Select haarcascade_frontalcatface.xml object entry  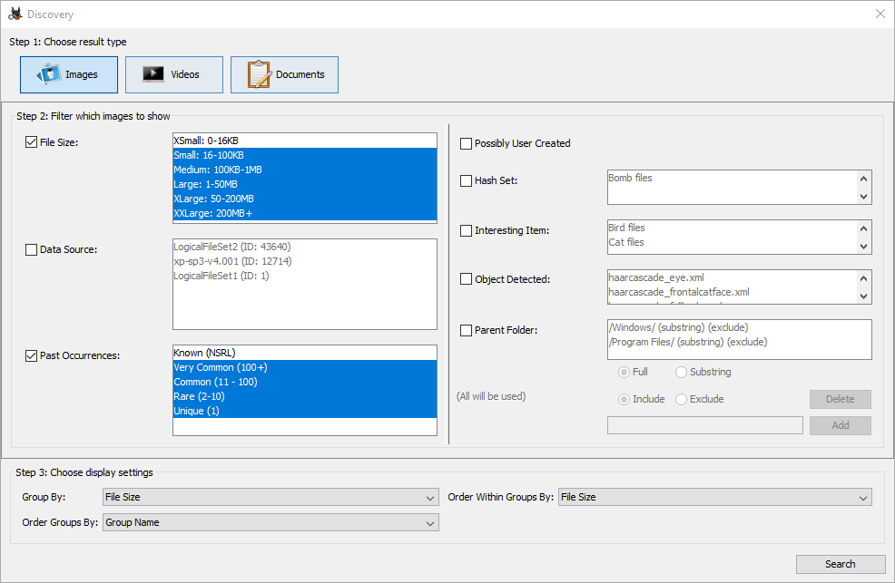coord(732,292)
